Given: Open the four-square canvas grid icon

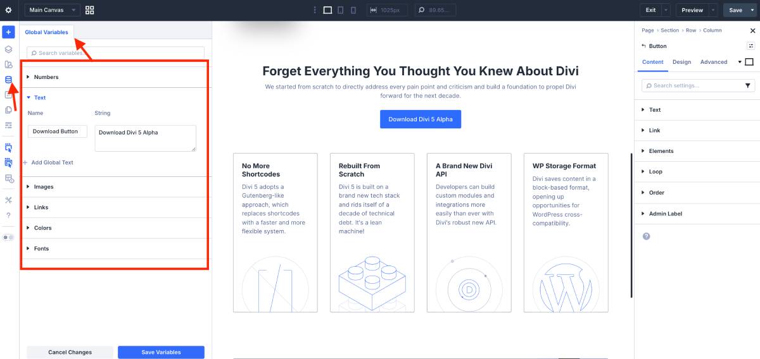Looking at the screenshot, I should coord(89,10).
